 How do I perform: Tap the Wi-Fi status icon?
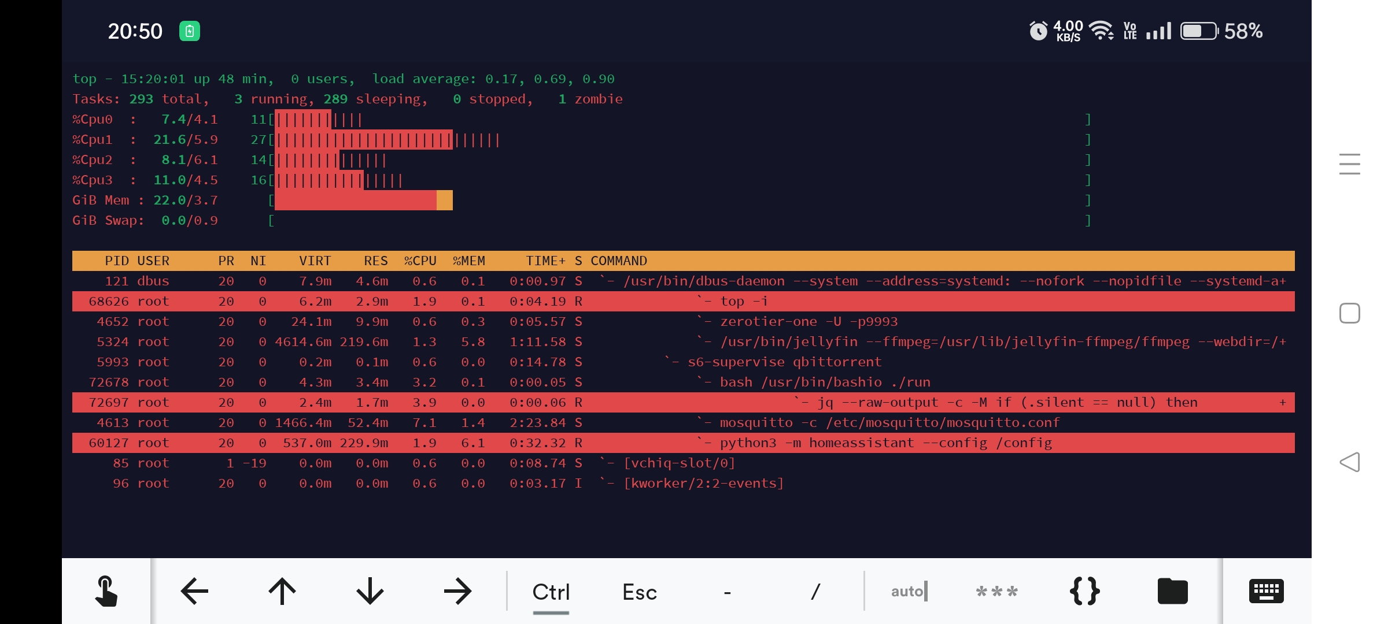point(1102,32)
